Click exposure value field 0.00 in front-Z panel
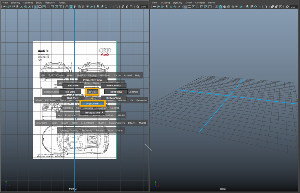The width and height of the screenshot is (300, 193). pyautogui.click(x=144, y=7)
